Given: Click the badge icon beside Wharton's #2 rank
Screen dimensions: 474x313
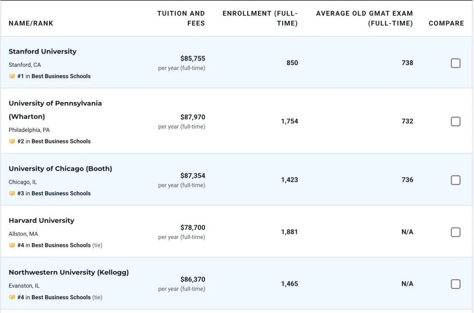Looking at the screenshot, I should pyautogui.click(x=12, y=141).
